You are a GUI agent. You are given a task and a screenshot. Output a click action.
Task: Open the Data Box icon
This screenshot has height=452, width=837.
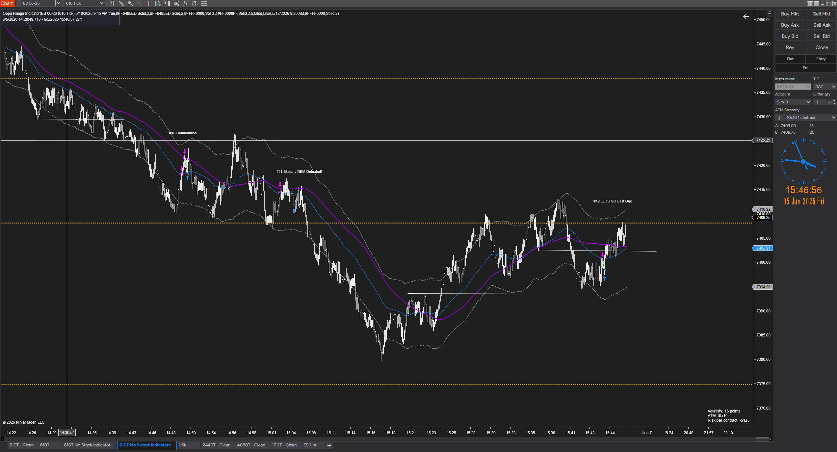point(158,3)
